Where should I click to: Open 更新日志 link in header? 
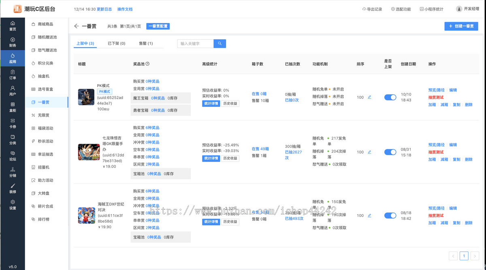tap(104, 9)
